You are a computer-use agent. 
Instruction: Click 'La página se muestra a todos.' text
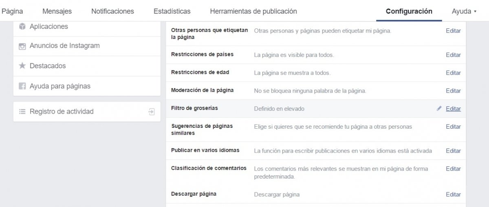(x=292, y=73)
